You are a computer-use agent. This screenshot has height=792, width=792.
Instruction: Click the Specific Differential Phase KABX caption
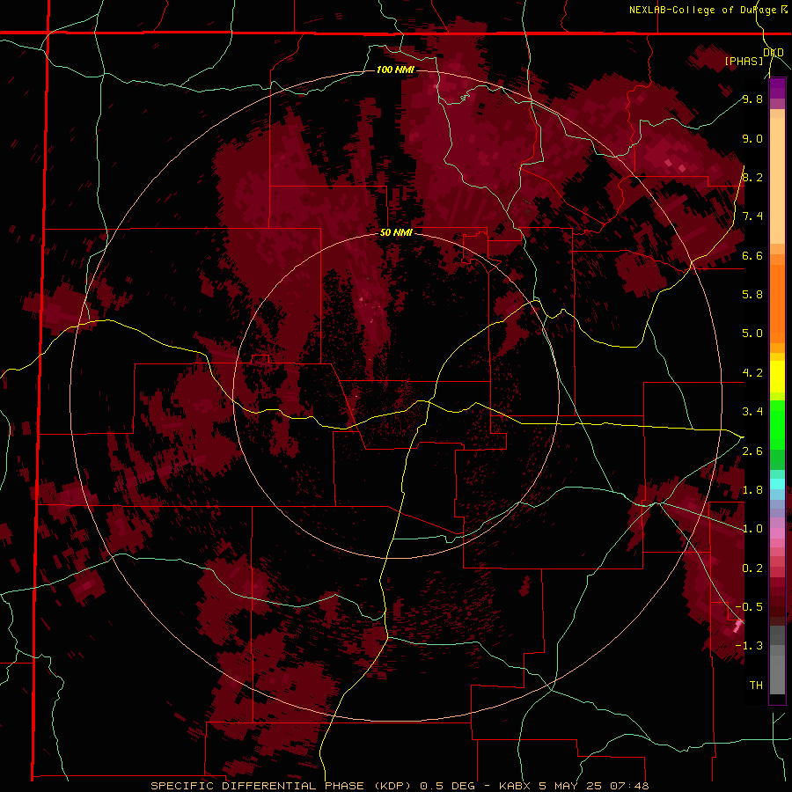tap(400, 786)
